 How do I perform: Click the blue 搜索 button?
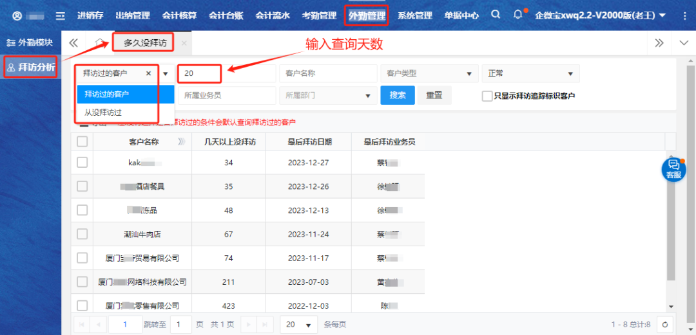(x=398, y=95)
